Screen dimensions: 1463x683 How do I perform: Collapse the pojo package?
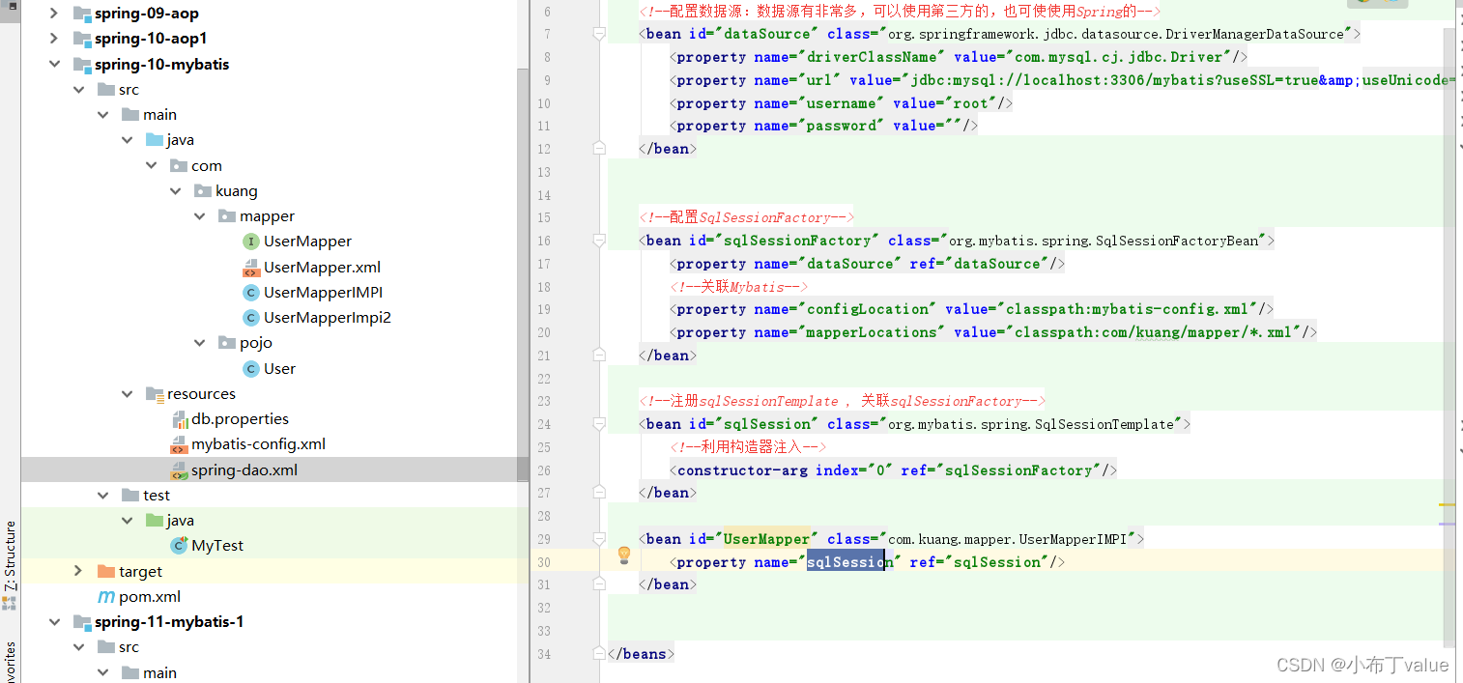pos(200,343)
